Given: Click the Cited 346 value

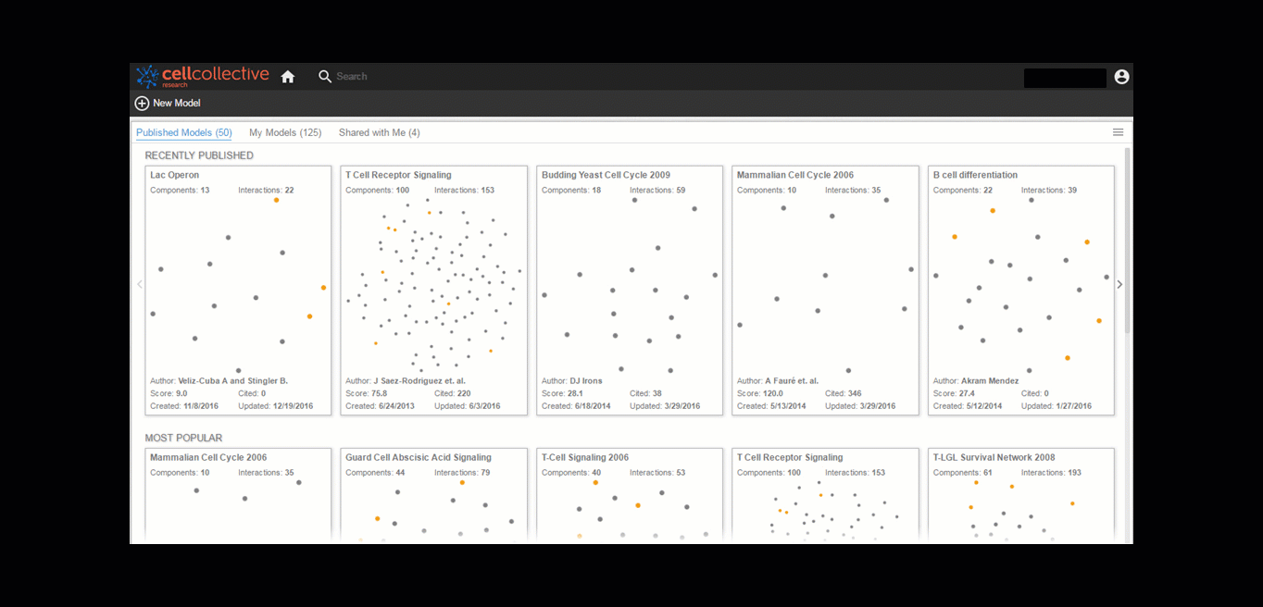Looking at the screenshot, I should pos(855,394).
